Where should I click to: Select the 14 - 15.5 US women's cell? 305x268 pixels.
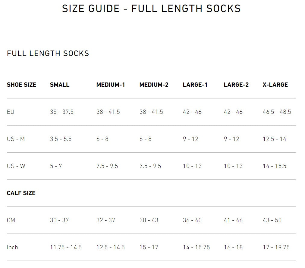(274, 166)
